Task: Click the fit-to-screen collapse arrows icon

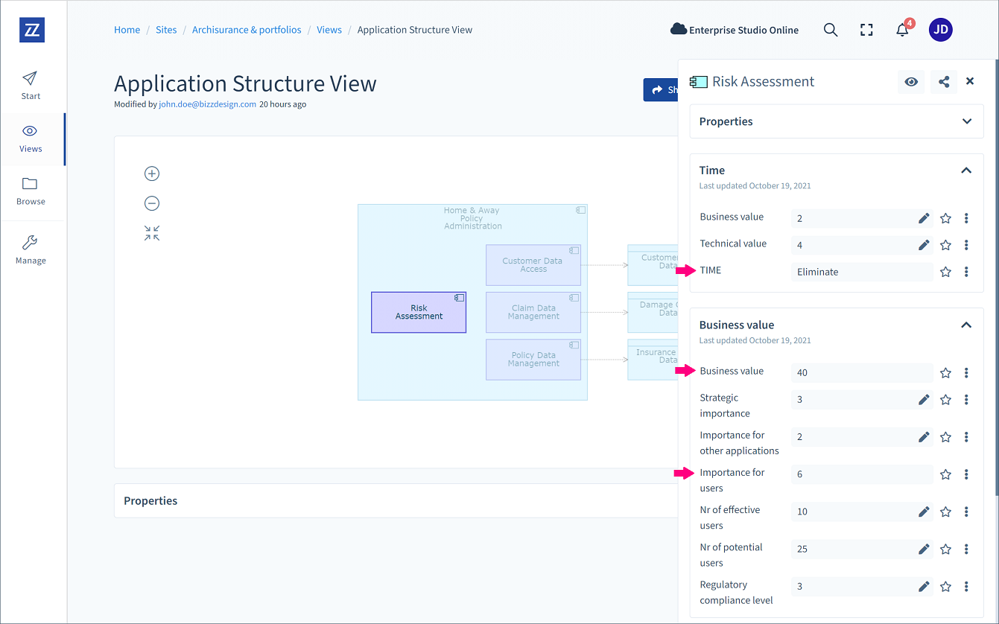Action: tap(152, 233)
